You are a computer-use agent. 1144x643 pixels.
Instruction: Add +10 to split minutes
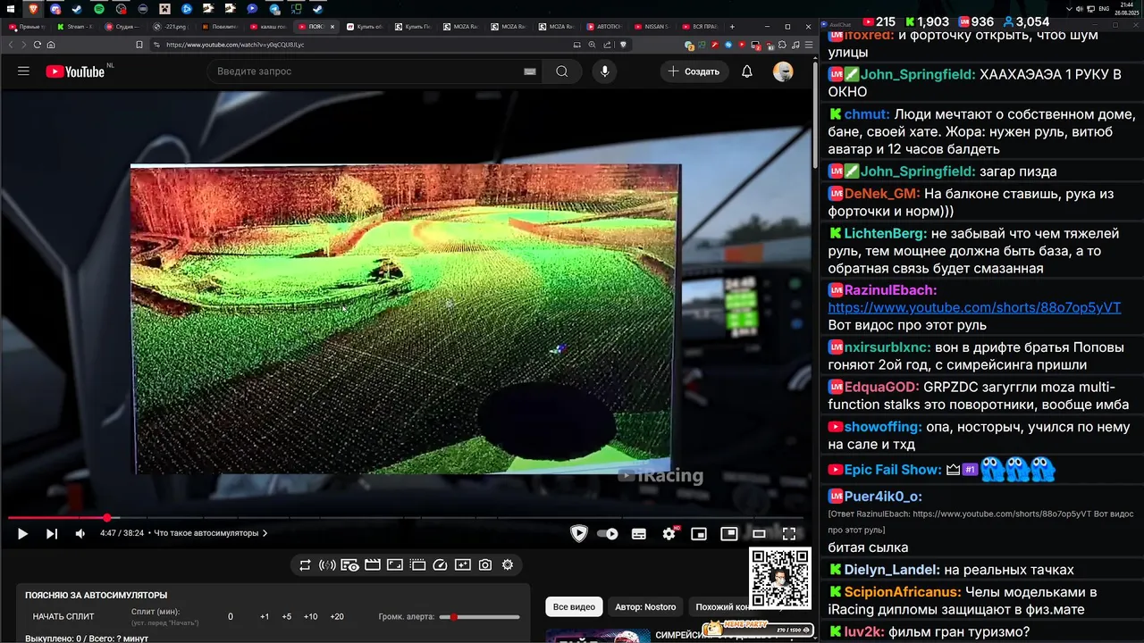tap(310, 616)
